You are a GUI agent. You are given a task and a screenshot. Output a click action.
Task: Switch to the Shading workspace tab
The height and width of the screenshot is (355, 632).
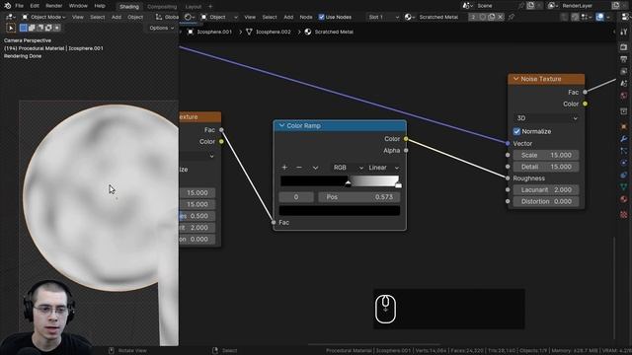pyautogui.click(x=129, y=7)
